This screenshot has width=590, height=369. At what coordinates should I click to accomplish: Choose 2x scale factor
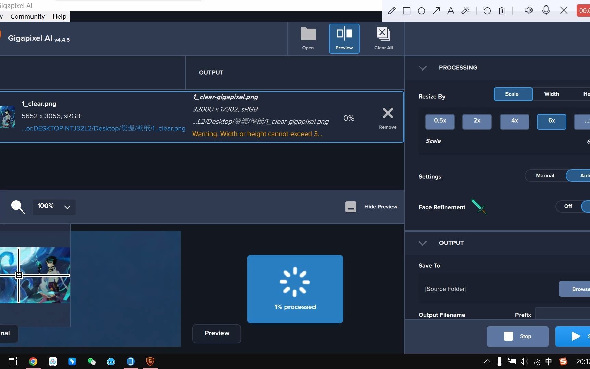[477, 122]
